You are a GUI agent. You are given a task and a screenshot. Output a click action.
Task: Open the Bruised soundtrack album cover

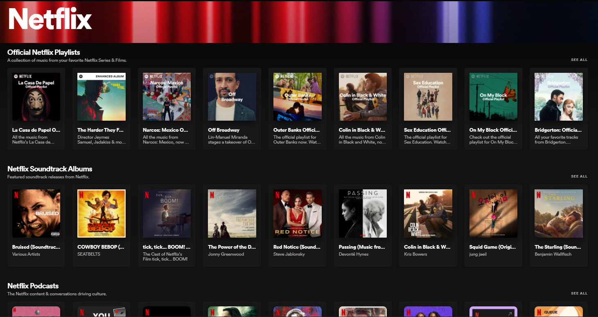click(36, 214)
